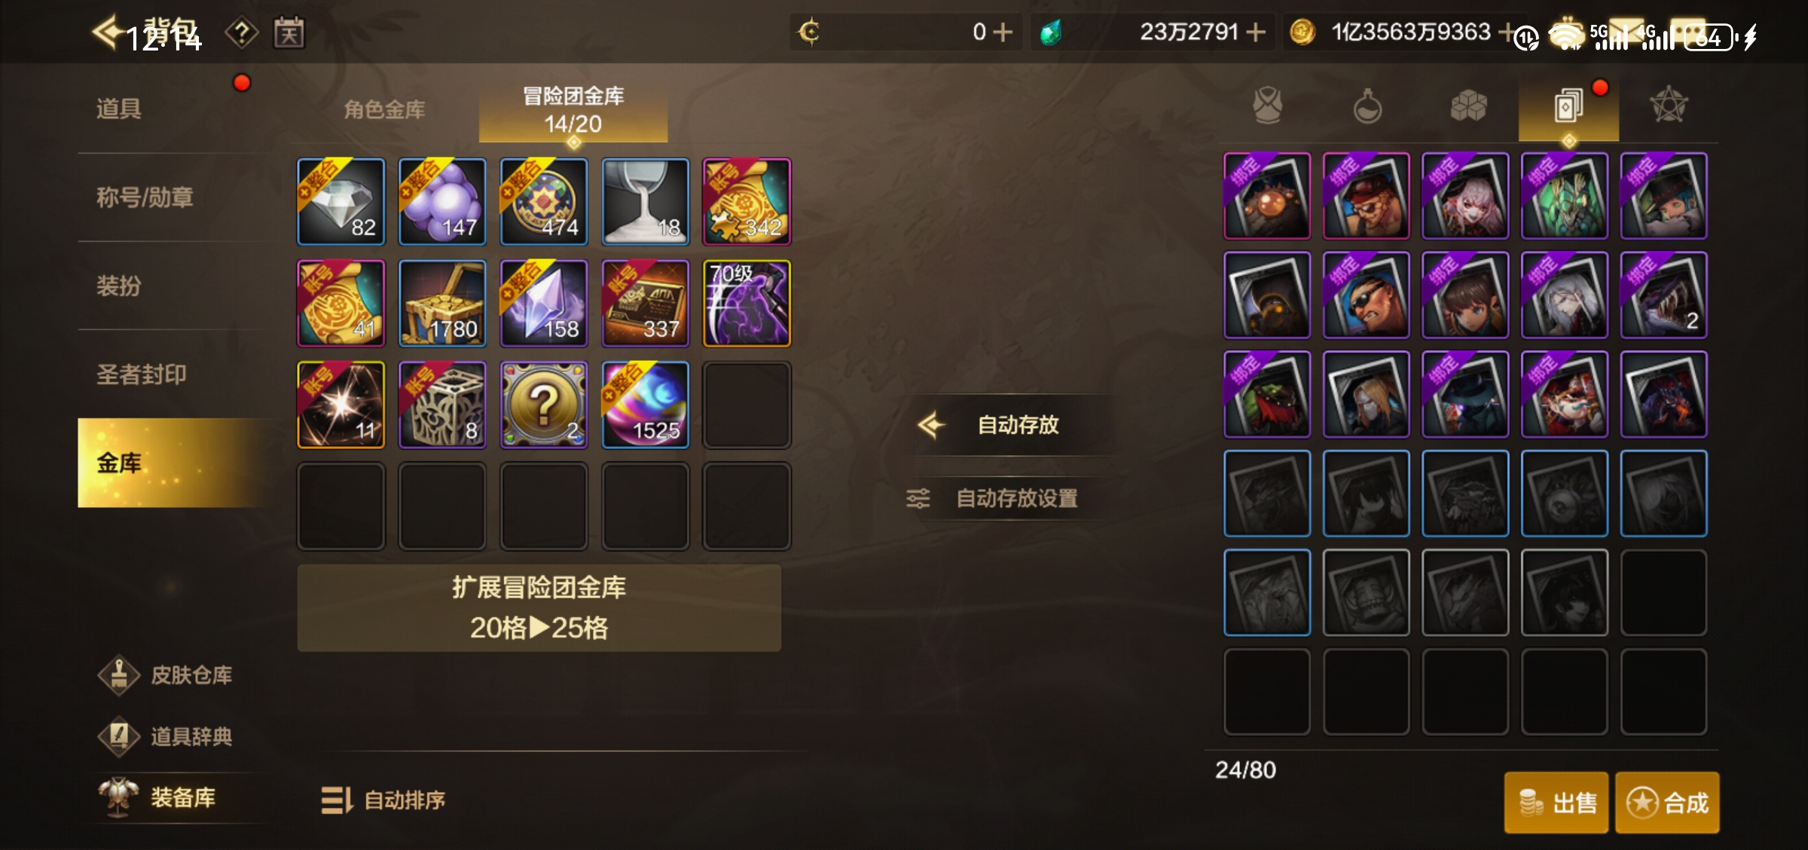Click 自动排序 auto-sort option
Image resolution: width=1808 pixels, height=850 pixels.
(383, 800)
